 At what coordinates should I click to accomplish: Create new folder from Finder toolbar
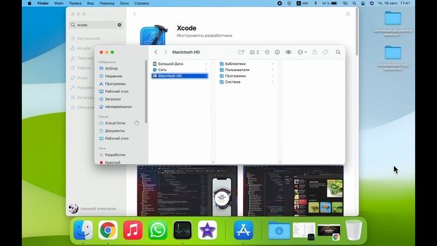pyautogui.click(x=241, y=52)
